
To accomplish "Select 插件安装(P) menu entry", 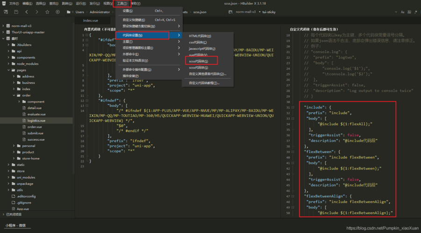I will tap(149, 76).
